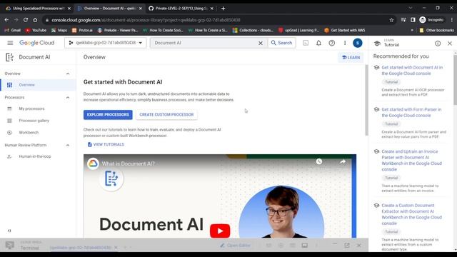Image resolution: width=457 pixels, height=257 pixels.
Task: Click the Document AI product icon in the sidebar
Action: (x=9, y=57)
